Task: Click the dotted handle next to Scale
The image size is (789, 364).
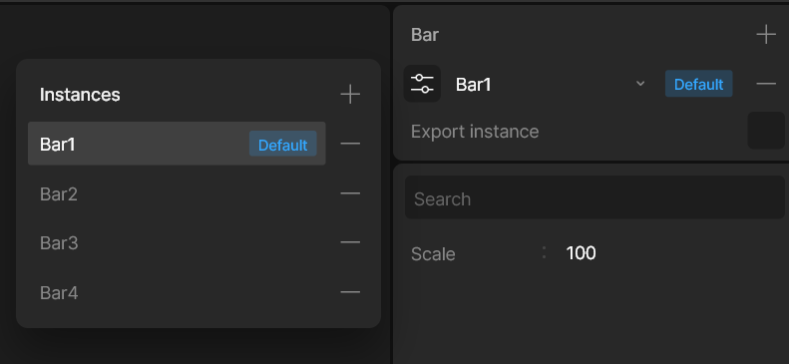Action: click(544, 252)
